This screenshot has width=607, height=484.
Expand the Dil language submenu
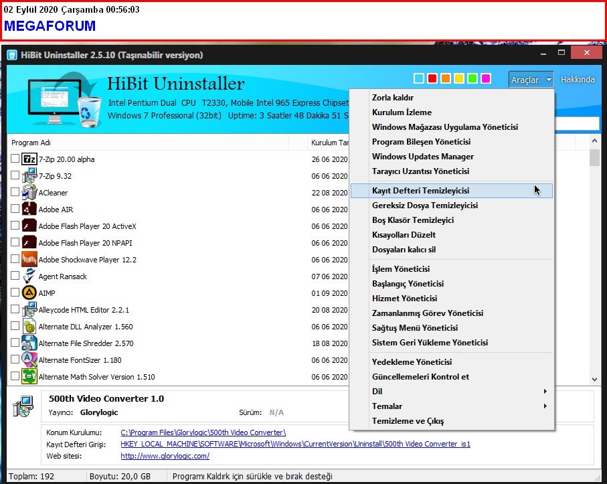click(x=452, y=392)
